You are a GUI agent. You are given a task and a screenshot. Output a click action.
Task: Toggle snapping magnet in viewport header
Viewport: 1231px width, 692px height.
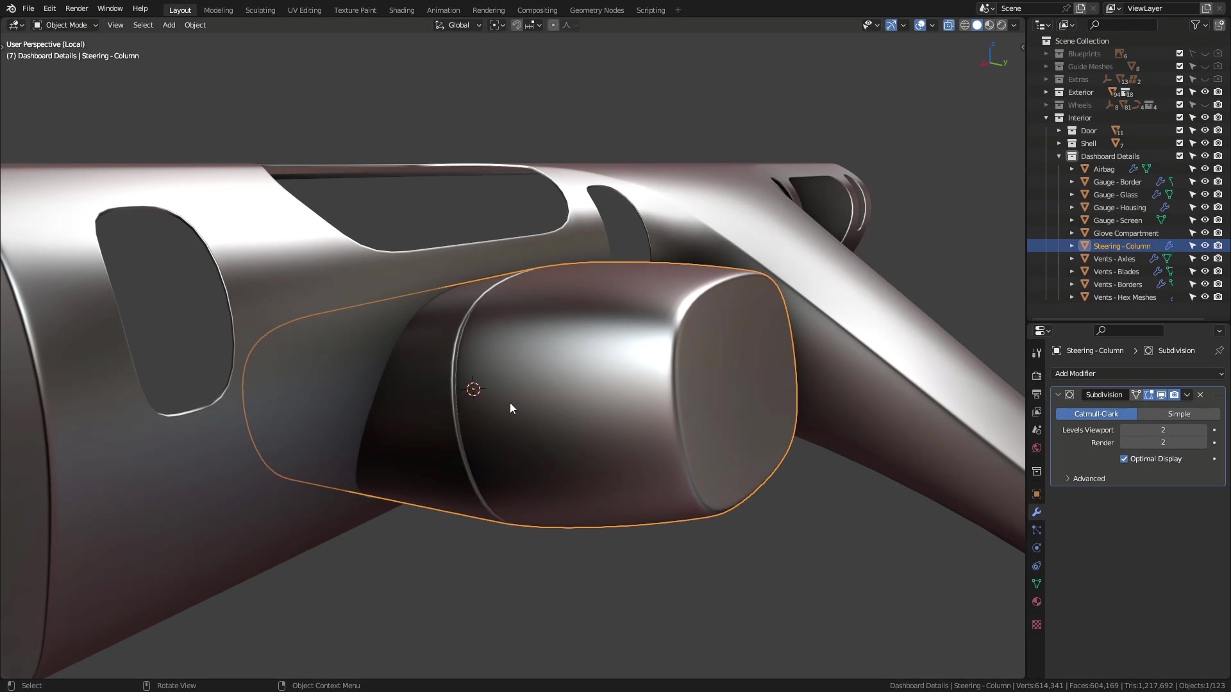pyautogui.click(x=516, y=25)
